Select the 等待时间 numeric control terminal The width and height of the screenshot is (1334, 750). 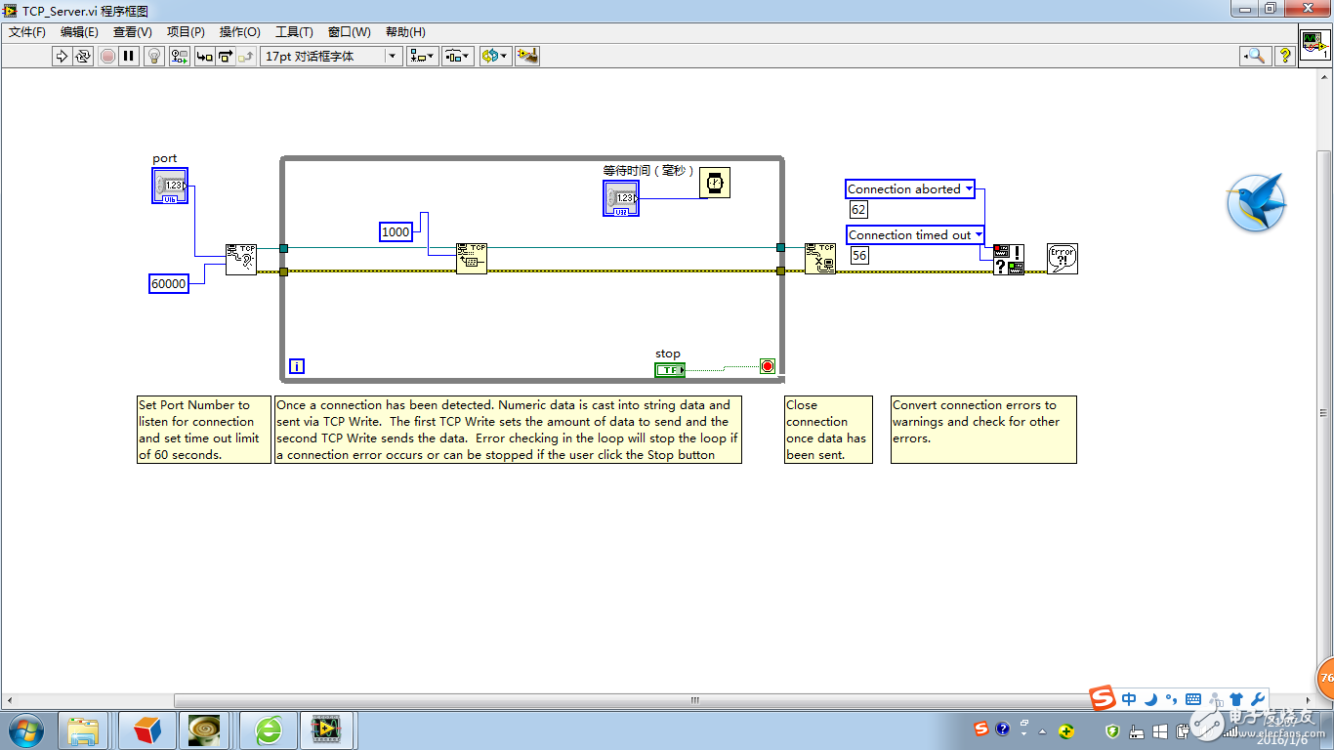click(621, 198)
